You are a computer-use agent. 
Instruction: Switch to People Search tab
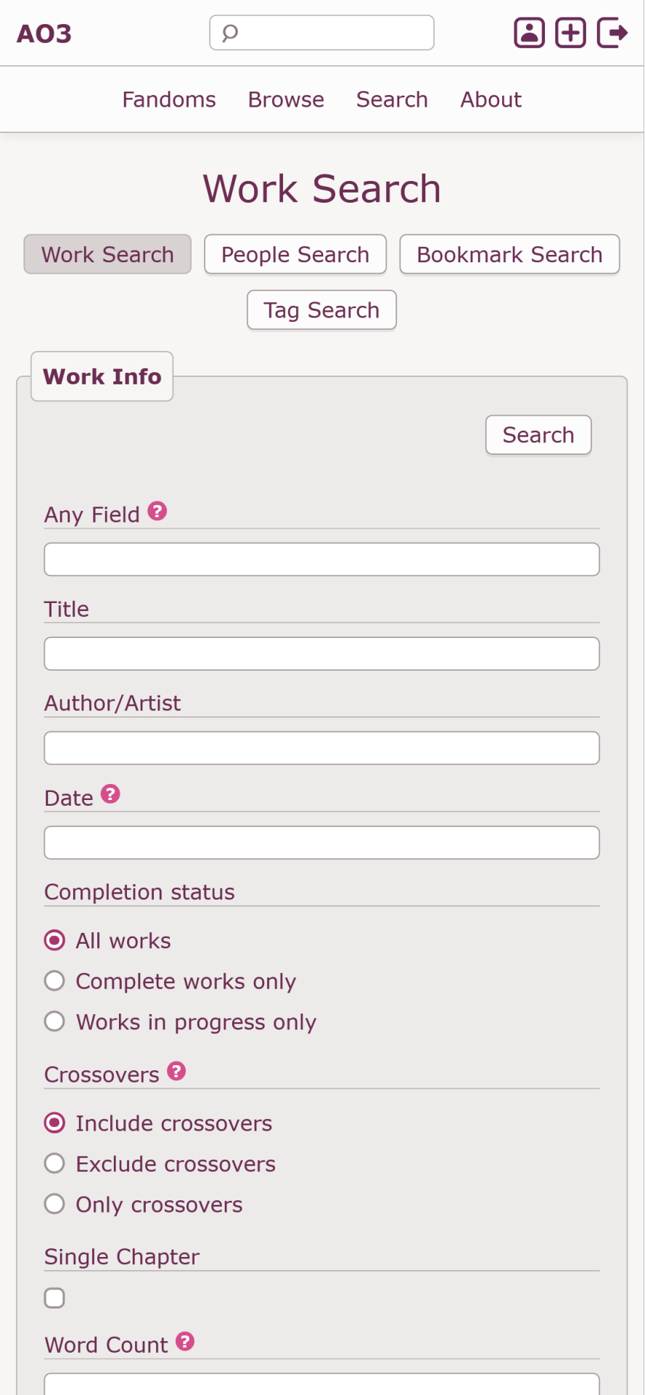tap(295, 254)
